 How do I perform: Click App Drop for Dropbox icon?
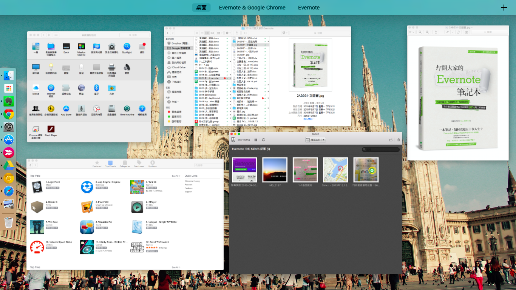click(x=87, y=187)
